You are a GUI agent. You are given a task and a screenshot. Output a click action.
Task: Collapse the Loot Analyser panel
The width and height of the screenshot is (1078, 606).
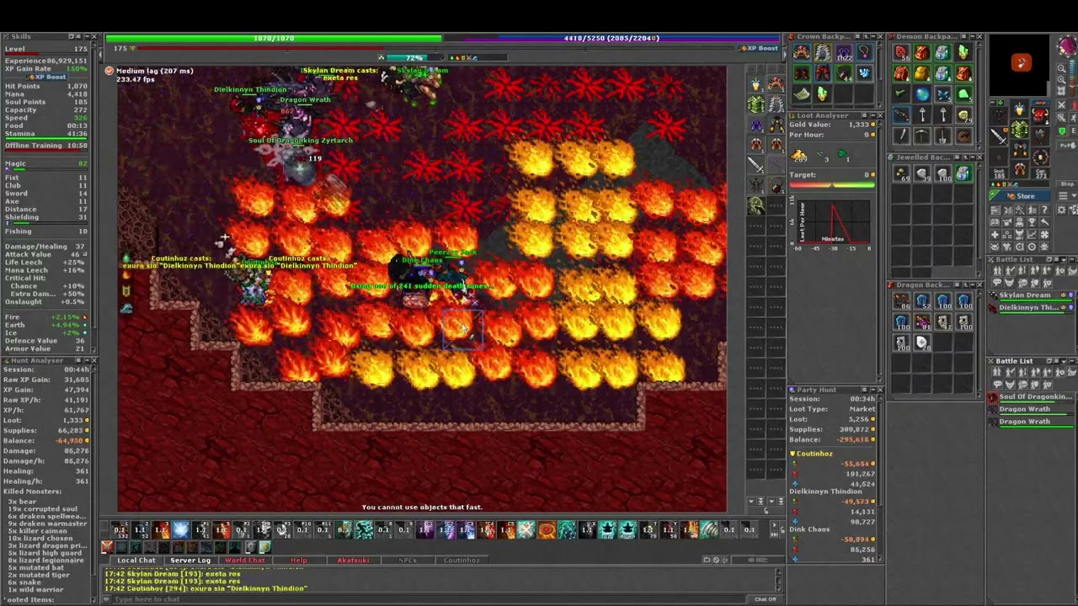872,115
